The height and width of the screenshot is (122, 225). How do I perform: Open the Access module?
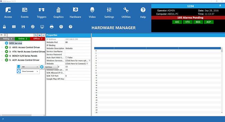(x=8, y=13)
